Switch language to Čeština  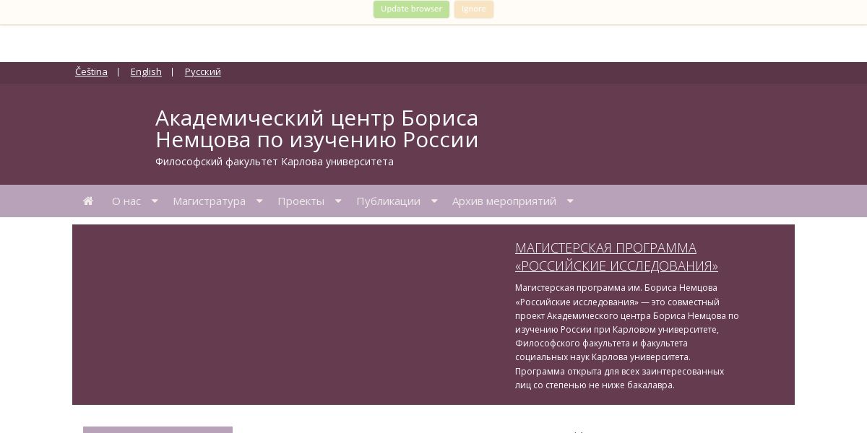pos(91,71)
